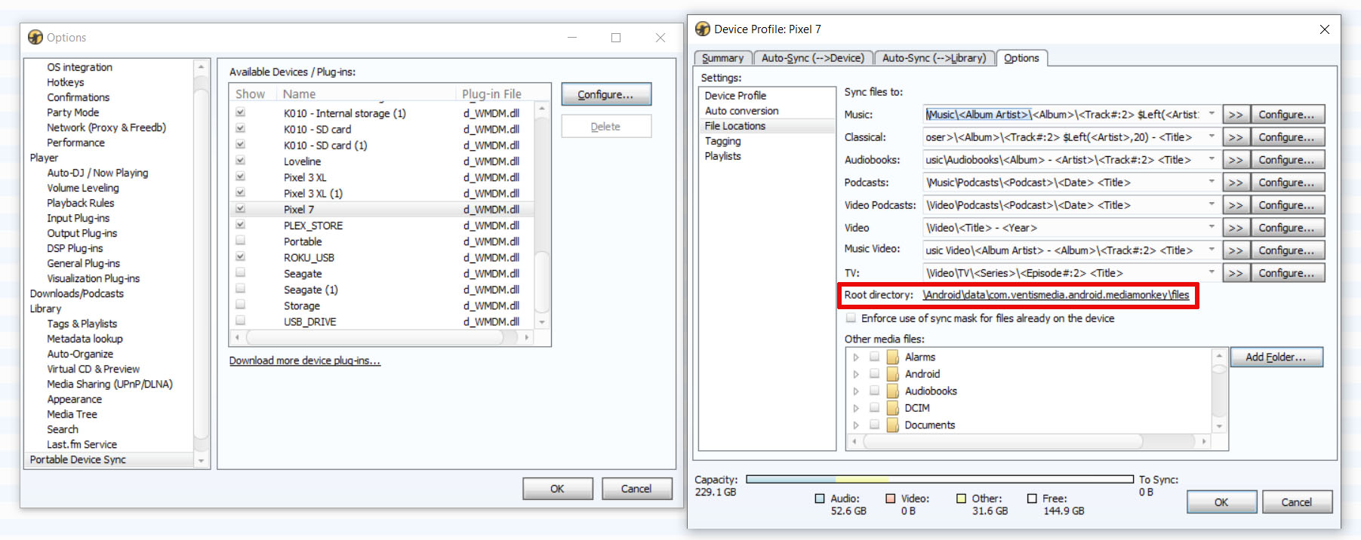Toggle the Show checkbox for PLEX_STORE
1361x540 pixels.
tap(240, 225)
